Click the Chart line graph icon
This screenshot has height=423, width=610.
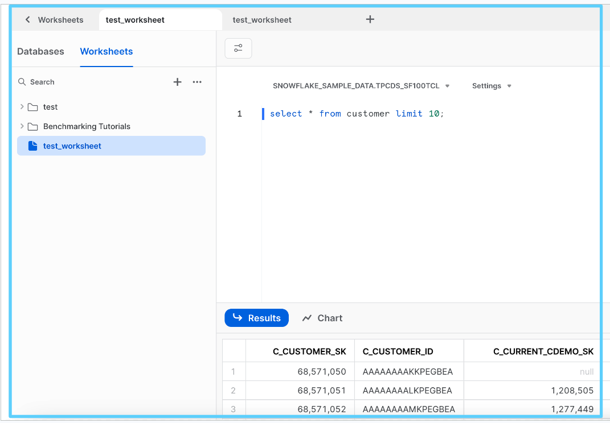pos(307,318)
